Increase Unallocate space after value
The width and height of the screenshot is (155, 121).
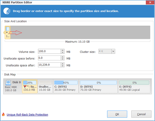tap(63, 64)
